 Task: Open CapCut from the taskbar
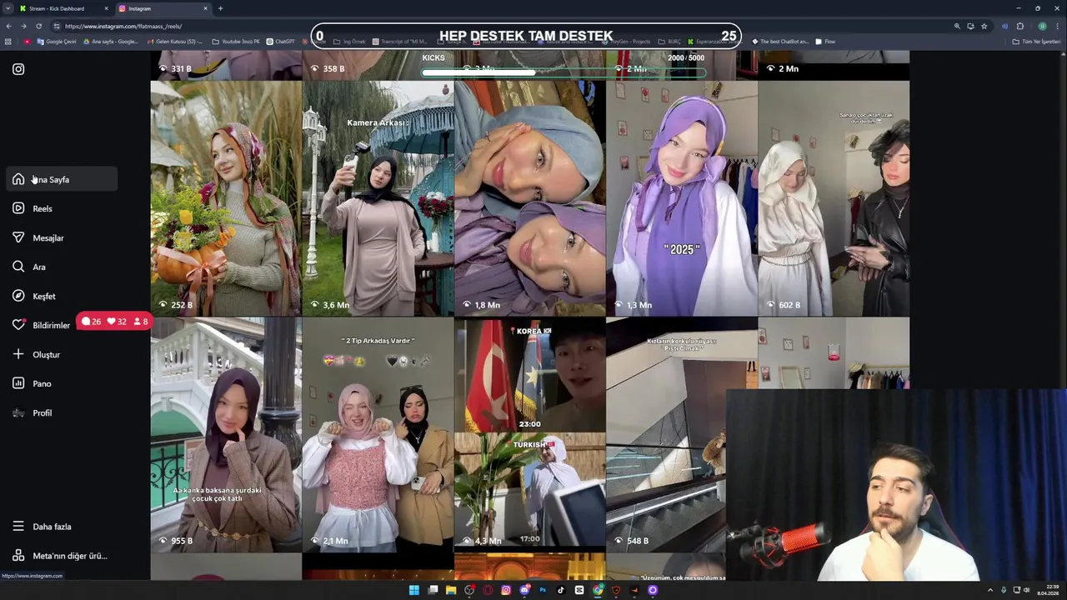tap(579, 590)
